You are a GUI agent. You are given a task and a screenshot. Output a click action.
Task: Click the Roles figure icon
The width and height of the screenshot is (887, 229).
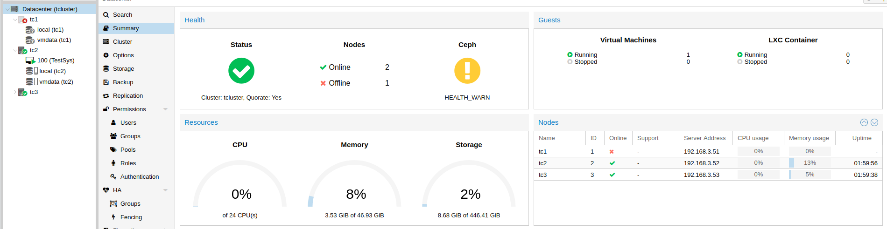pyautogui.click(x=113, y=163)
